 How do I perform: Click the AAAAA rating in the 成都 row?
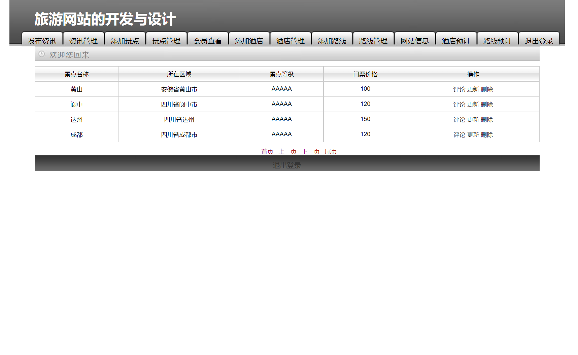tap(282, 134)
